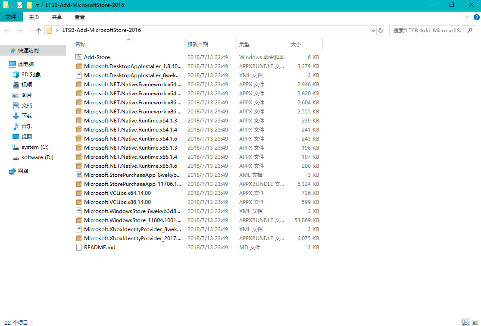Screen dimensions: 481x326
Task: Open system (C:) drive in sidebar
Action: (x=35, y=147)
